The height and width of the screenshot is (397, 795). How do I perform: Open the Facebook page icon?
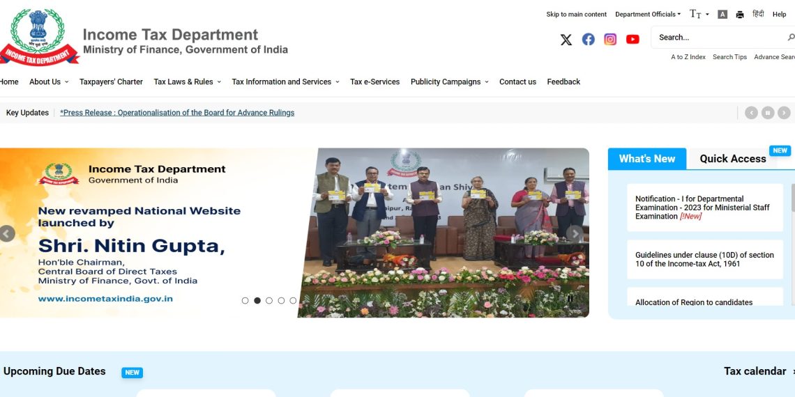coord(588,40)
